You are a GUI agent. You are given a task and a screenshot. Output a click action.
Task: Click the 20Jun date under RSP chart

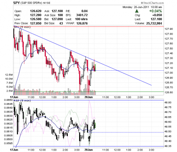[x=88, y=150]
